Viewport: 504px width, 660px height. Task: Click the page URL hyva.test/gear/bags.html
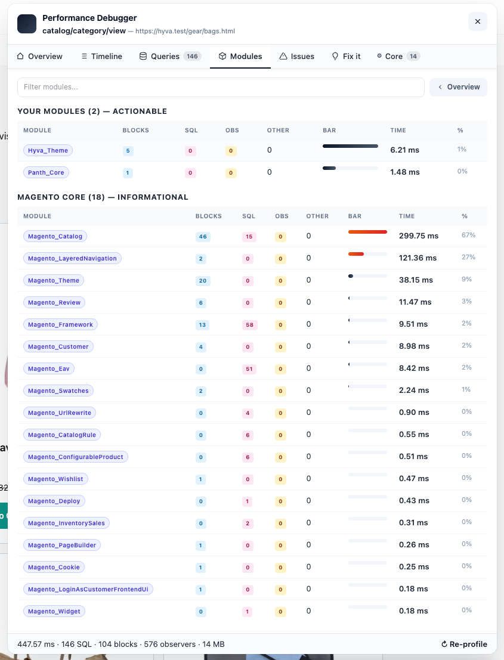tap(185, 31)
